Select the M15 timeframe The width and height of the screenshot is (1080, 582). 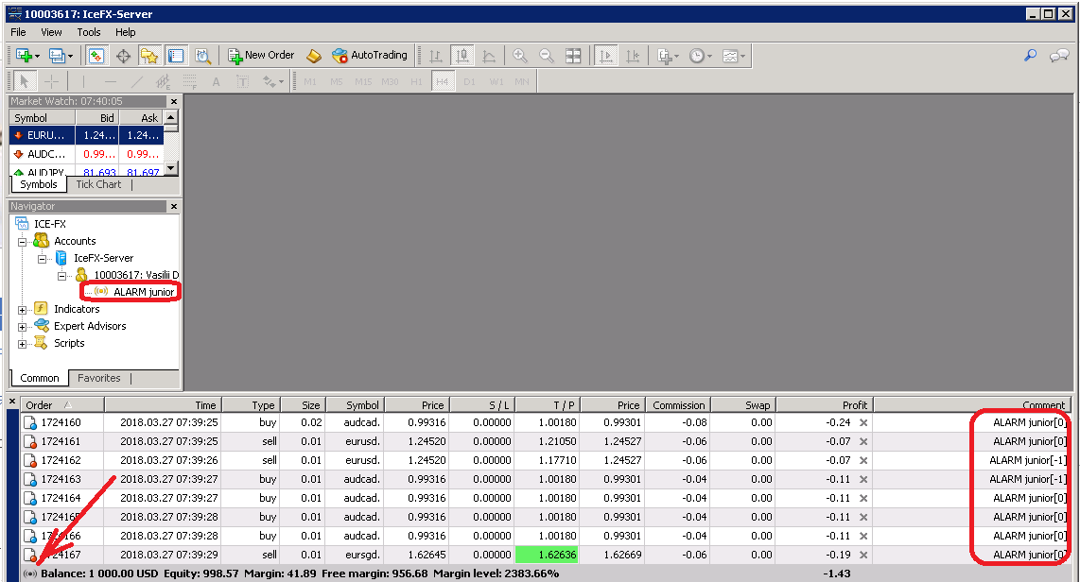(x=363, y=81)
